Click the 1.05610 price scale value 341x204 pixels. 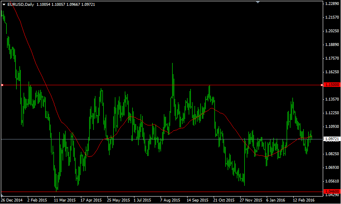tap(332, 181)
